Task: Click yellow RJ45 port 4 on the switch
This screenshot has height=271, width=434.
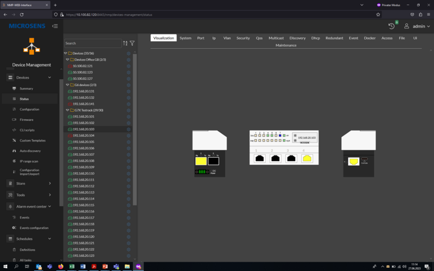Action: (x=307, y=158)
